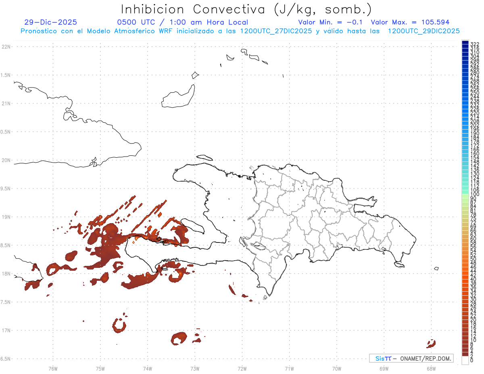484x374 pixels.
Task: Click the '69W' longitude label
Action: click(x=384, y=368)
